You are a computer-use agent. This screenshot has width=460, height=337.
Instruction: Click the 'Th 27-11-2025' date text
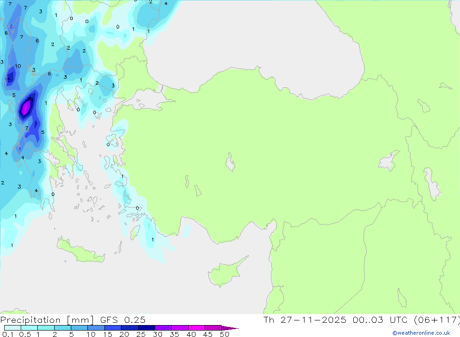tap(305, 320)
